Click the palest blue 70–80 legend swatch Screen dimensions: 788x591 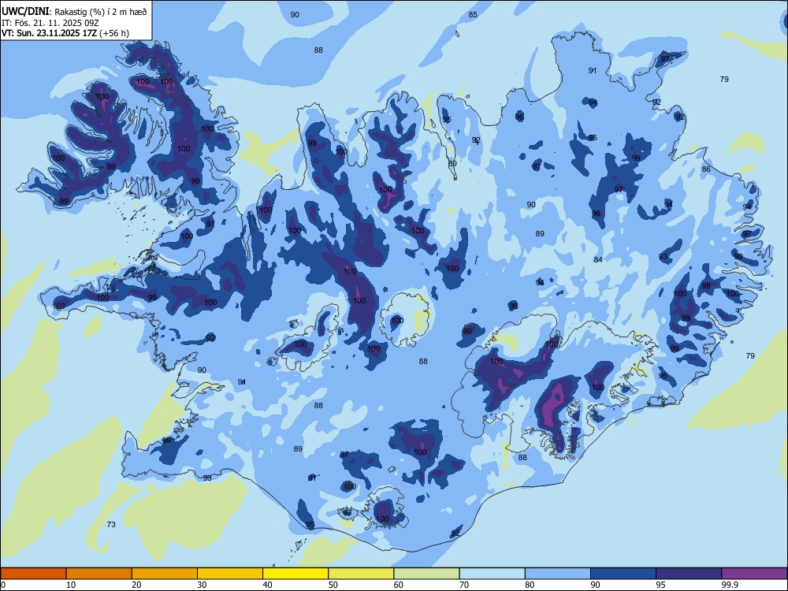click(x=492, y=574)
